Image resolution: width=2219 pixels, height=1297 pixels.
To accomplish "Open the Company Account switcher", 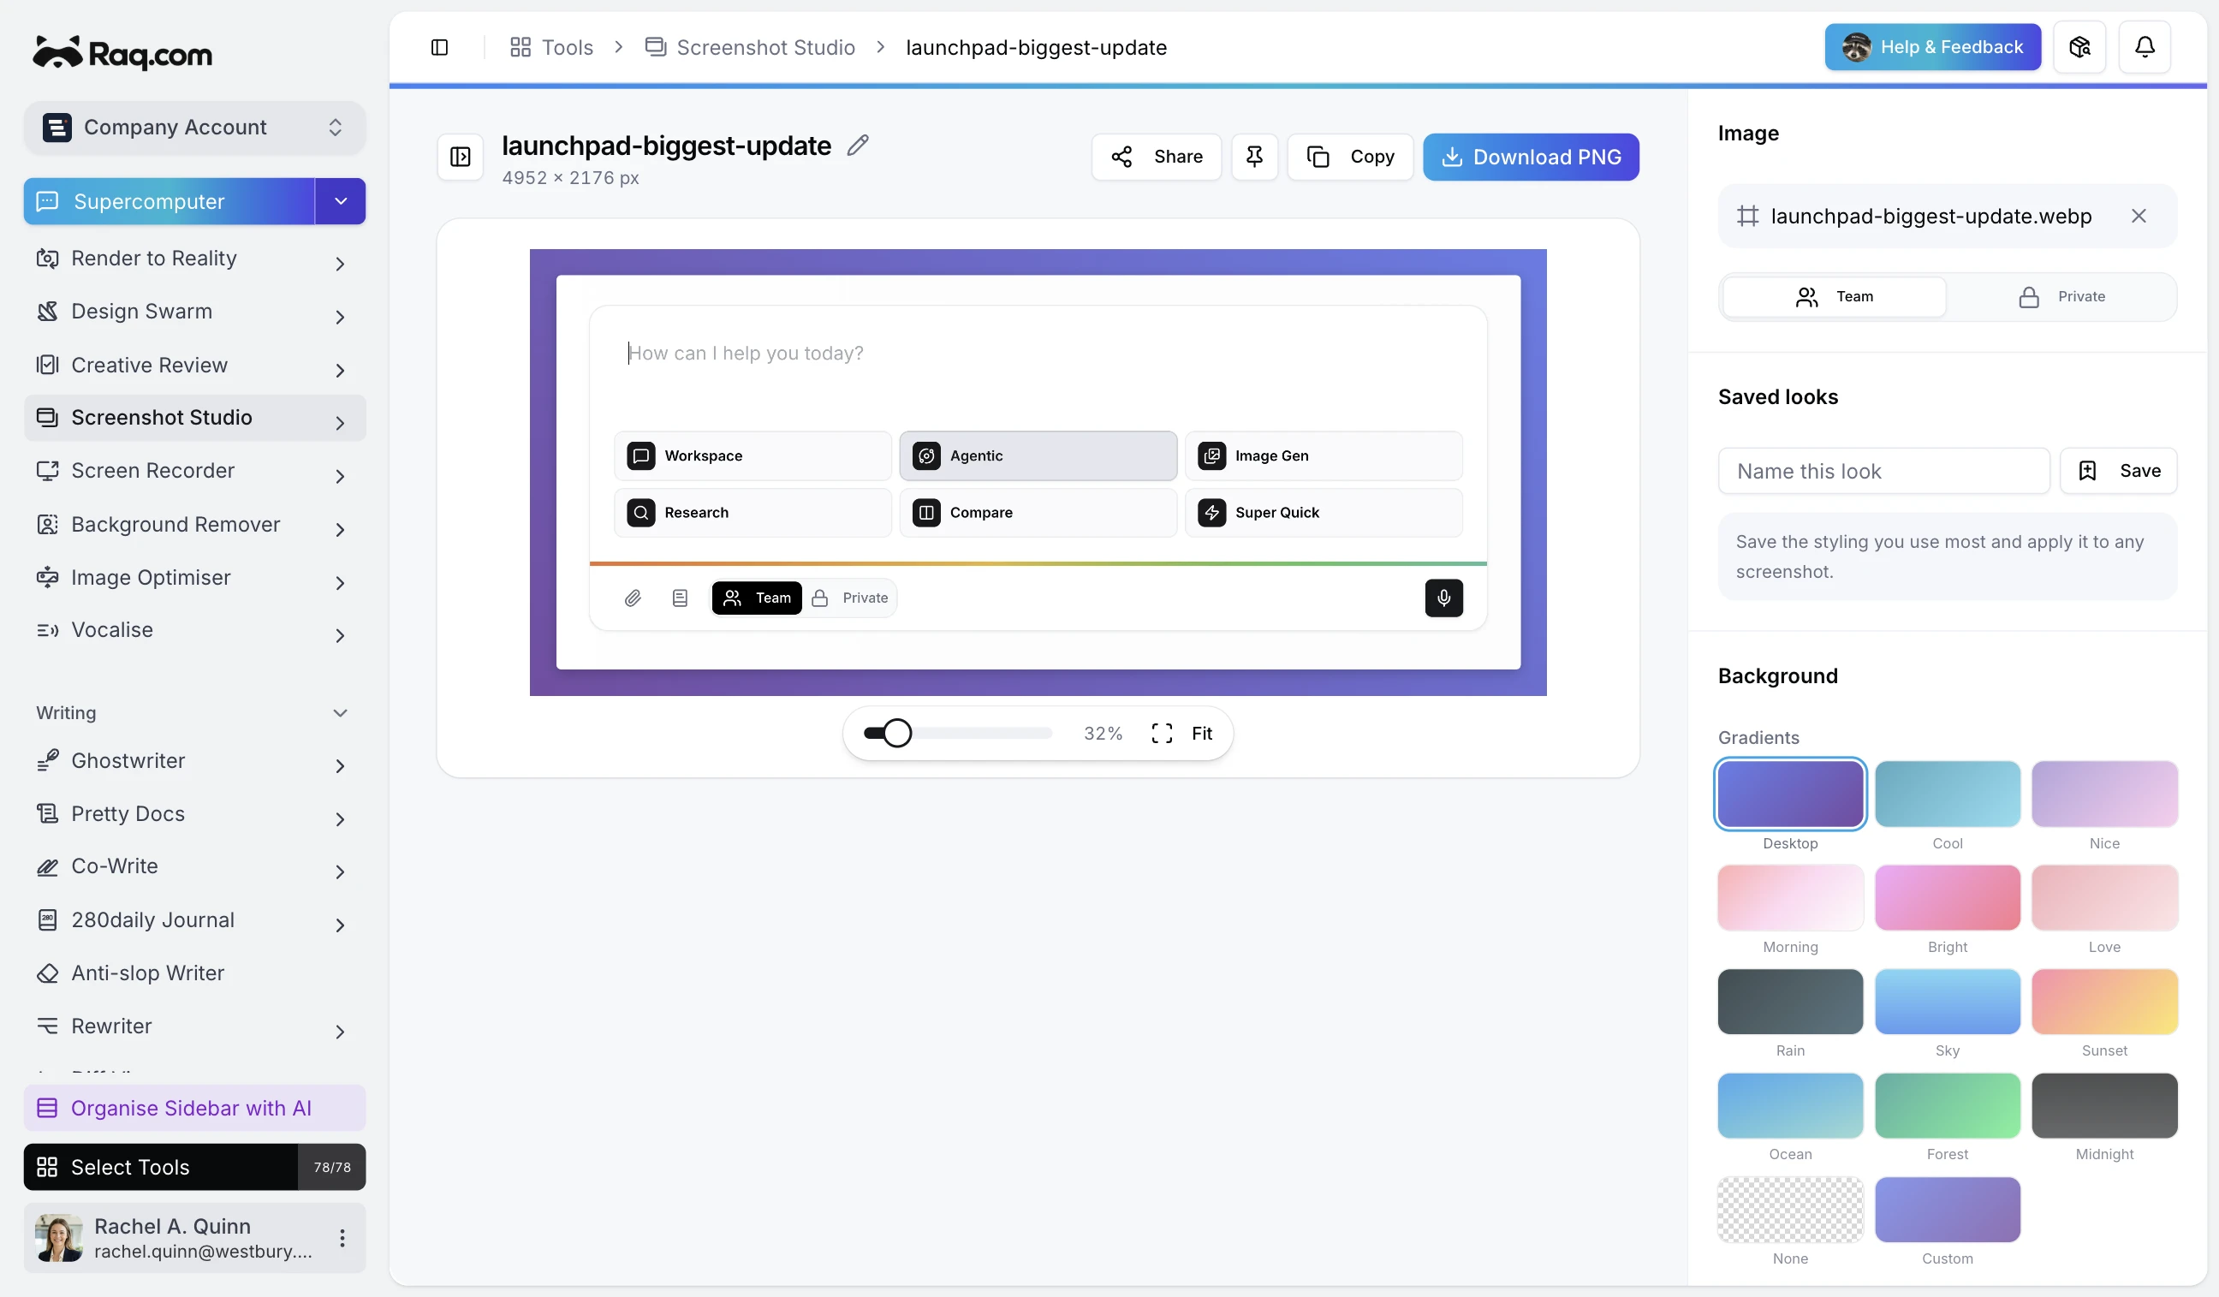I will [193, 128].
